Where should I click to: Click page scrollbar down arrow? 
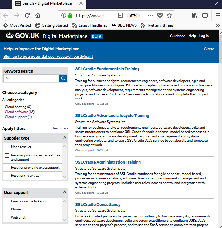[x=220, y=226]
